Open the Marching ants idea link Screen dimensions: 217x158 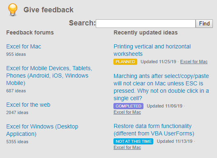coord(161,87)
